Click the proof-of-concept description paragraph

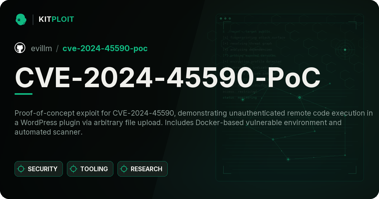[194, 123]
